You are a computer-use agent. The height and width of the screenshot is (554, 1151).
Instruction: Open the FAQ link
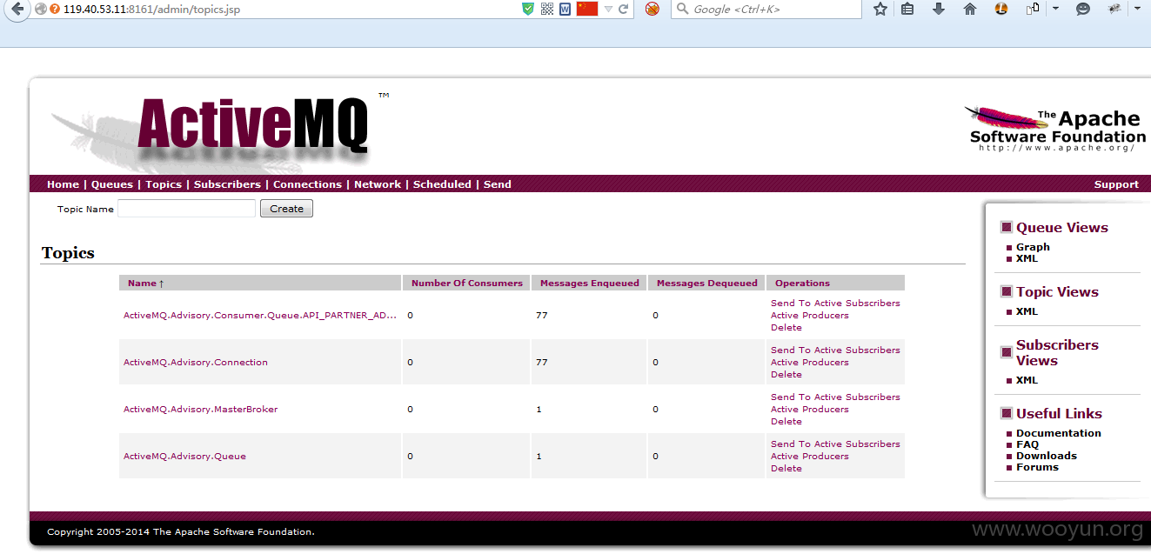point(1027,444)
